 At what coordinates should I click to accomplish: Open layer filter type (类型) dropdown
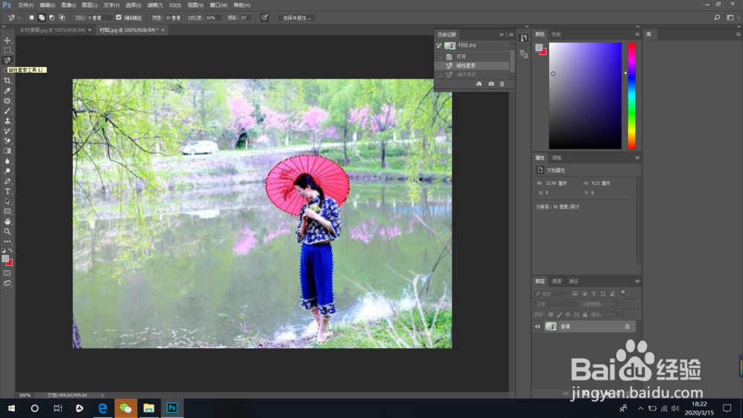(550, 293)
